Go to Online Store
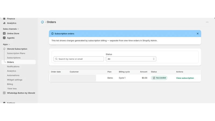This screenshot has height=121, width=215. tap(13, 33)
